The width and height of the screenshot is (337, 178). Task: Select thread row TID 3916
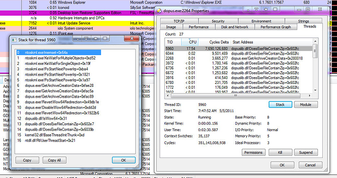(x=239, y=78)
